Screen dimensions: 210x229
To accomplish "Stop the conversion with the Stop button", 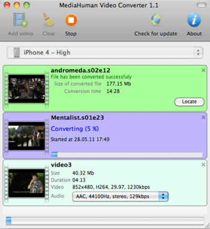I will coord(71,20).
